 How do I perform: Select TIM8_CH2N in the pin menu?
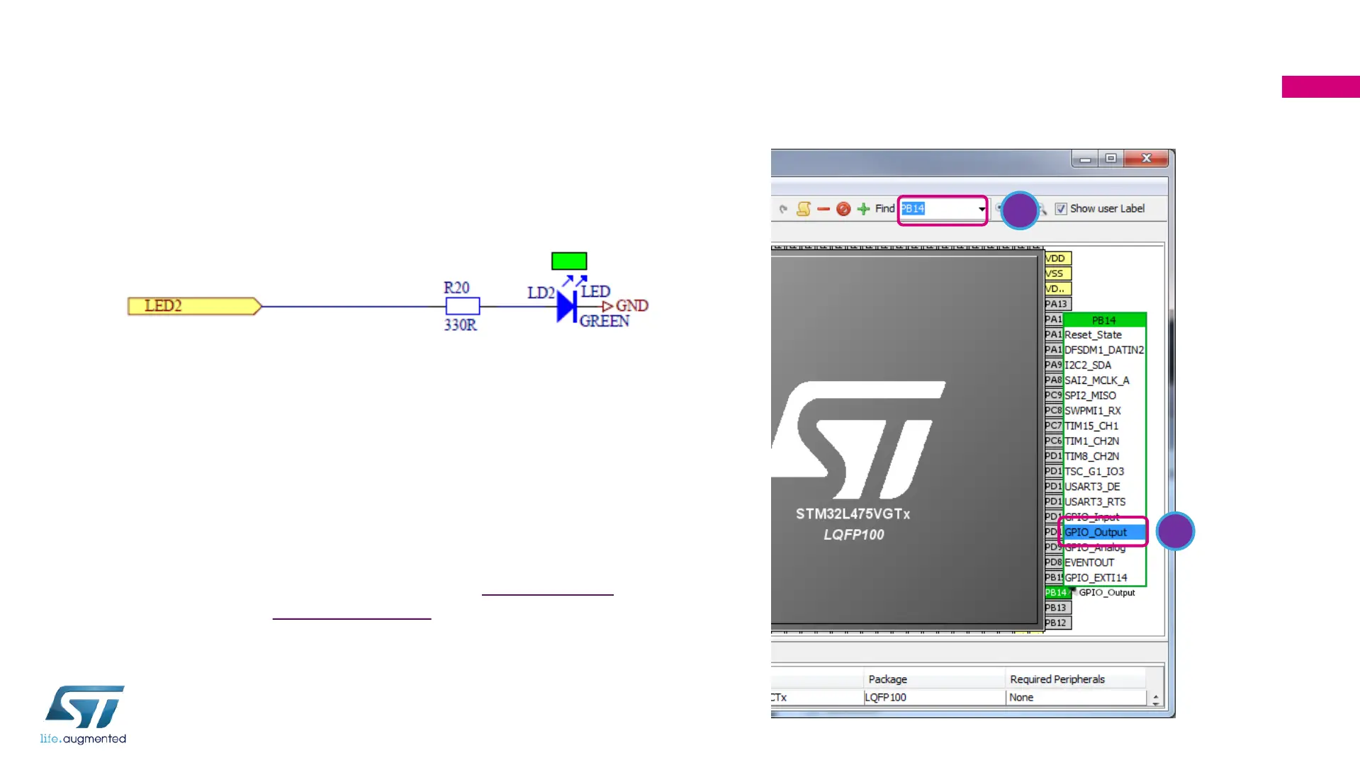coord(1104,457)
